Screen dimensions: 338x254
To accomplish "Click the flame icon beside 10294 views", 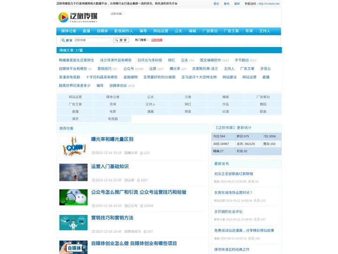I will 142,206.
